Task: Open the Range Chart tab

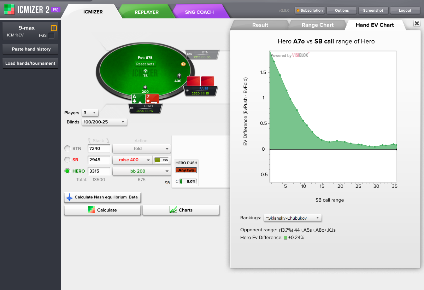Action: tap(317, 25)
